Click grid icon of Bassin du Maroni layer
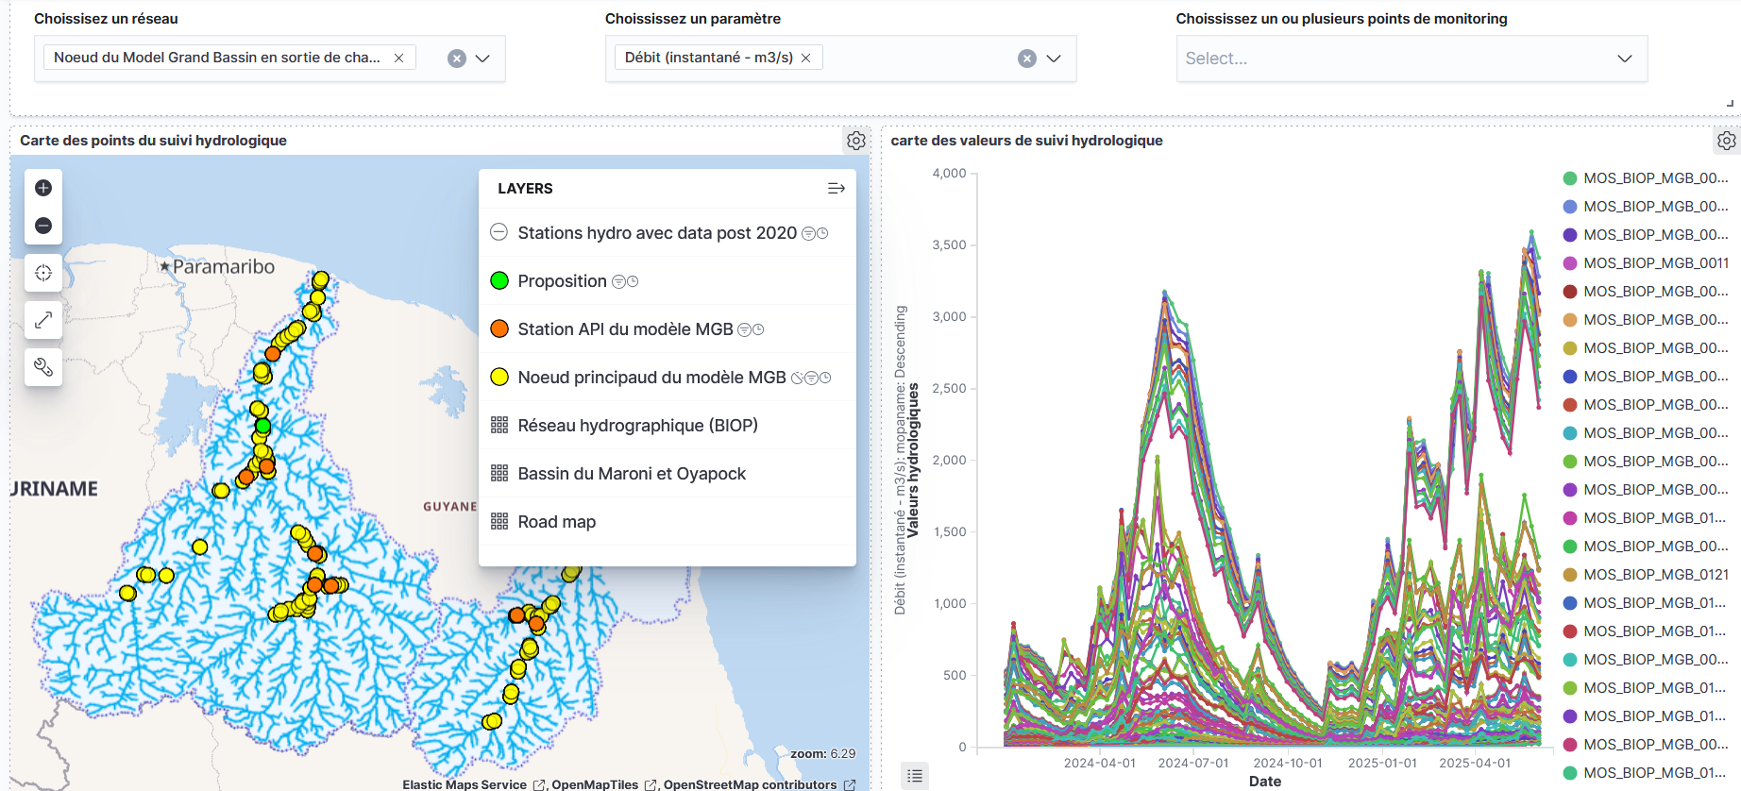The image size is (1741, 791). pyautogui.click(x=499, y=474)
